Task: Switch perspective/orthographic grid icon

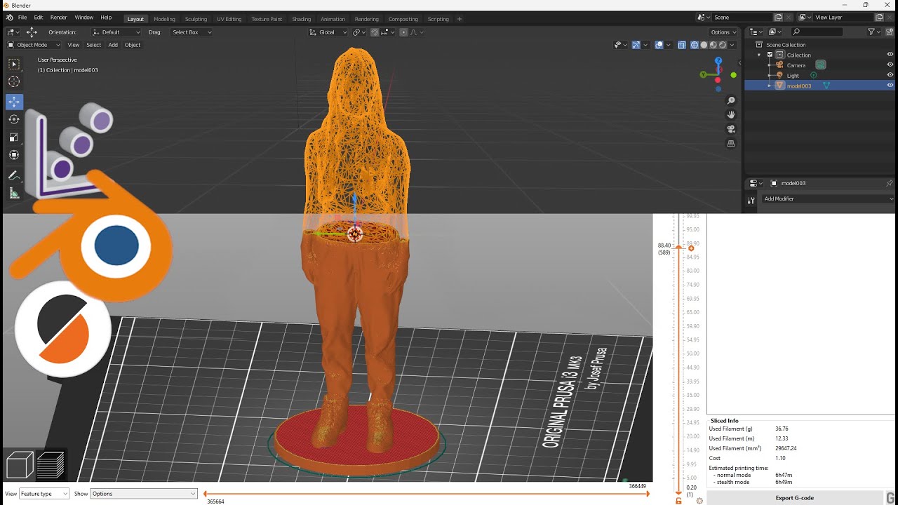Action: coord(731,144)
